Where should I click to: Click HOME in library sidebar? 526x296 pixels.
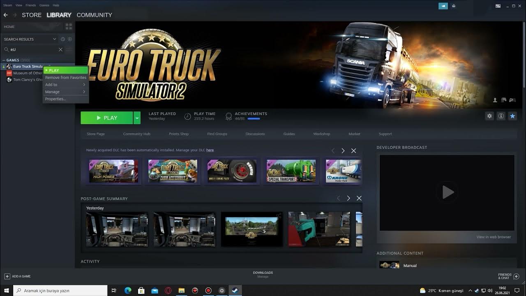[9, 27]
